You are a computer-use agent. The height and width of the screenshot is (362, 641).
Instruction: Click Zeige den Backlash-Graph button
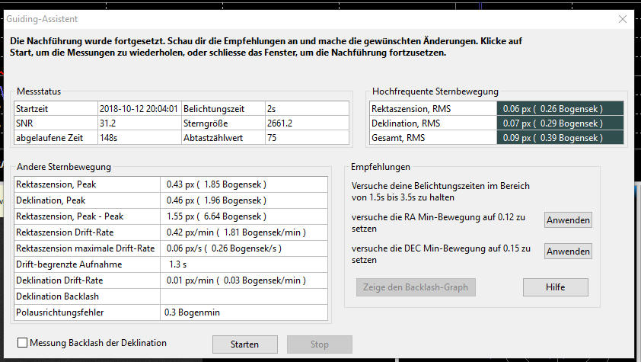(x=415, y=287)
